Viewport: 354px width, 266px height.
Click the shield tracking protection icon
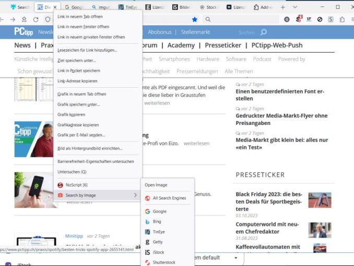click(48, 20)
